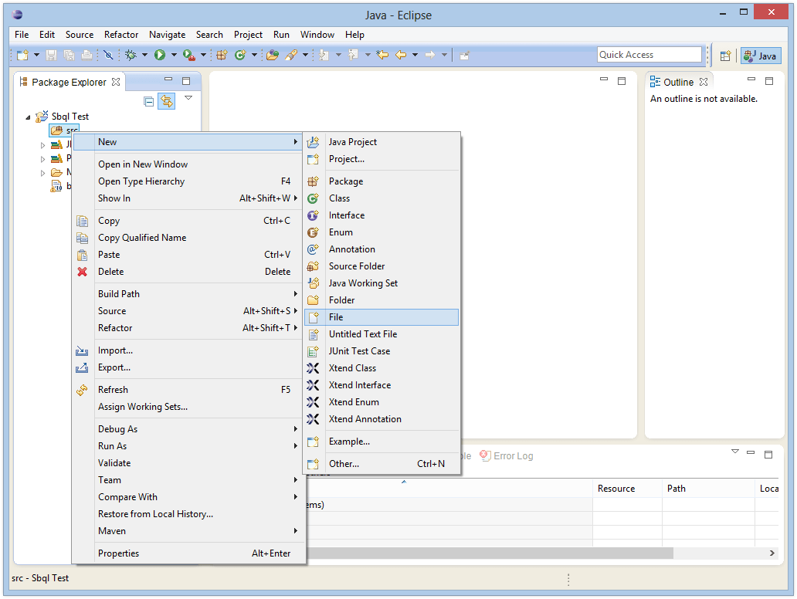Open the Maven submenu
The height and width of the screenshot is (599, 797).
(188, 531)
